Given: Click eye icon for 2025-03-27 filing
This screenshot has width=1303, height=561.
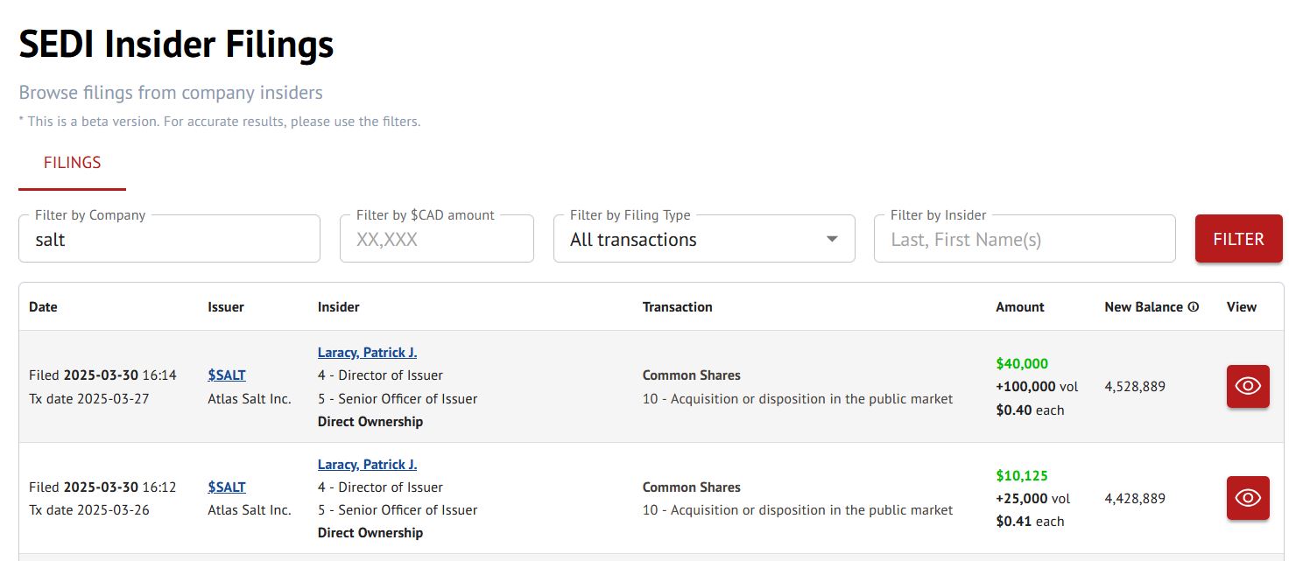Looking at the screenshot, I should pyautogui.click(x=1247, y=386).
